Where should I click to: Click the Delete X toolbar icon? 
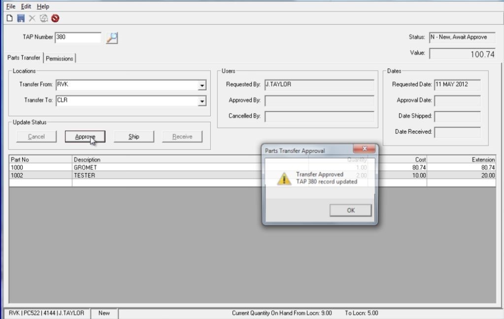[x=32, y=18]
